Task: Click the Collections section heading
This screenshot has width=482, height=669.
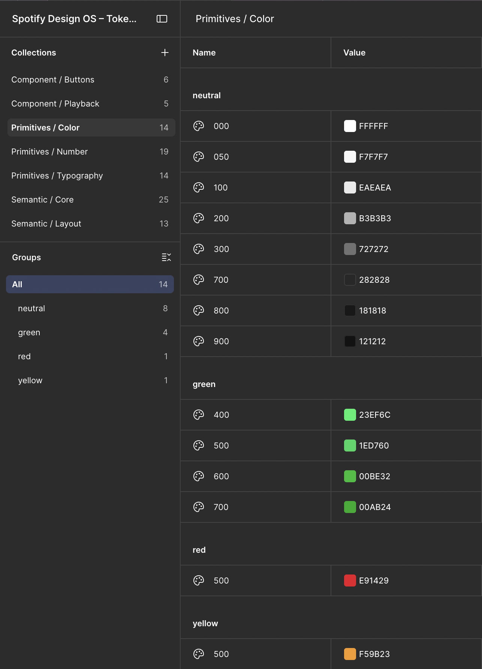Action: click(x=34, y=52)
